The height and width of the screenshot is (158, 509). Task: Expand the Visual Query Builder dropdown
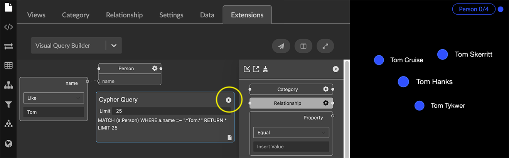click(114, 45)
